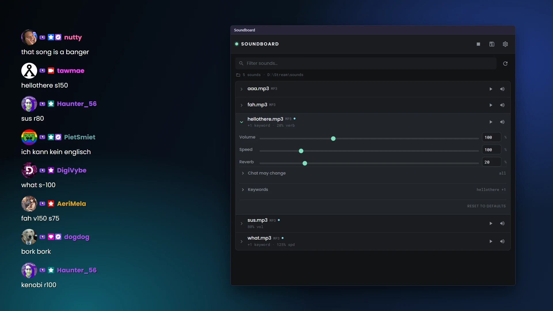This screenshot has width=553, height=311.
Task: Collapse the hellothere.mp3 settings chevron
Action: click(x=242, y=122)
